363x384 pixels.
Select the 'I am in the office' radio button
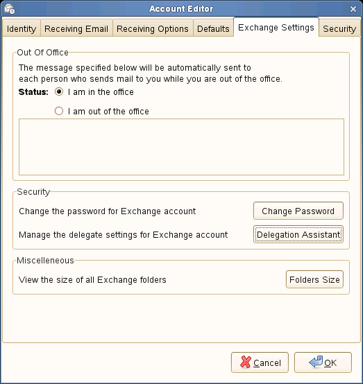[x=59, y=91]
